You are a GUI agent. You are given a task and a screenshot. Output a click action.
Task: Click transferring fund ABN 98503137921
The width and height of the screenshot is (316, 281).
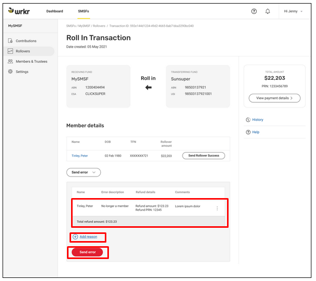pos(195,88)
